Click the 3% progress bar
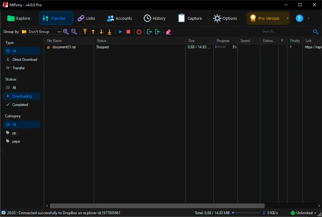 [220, 47]
